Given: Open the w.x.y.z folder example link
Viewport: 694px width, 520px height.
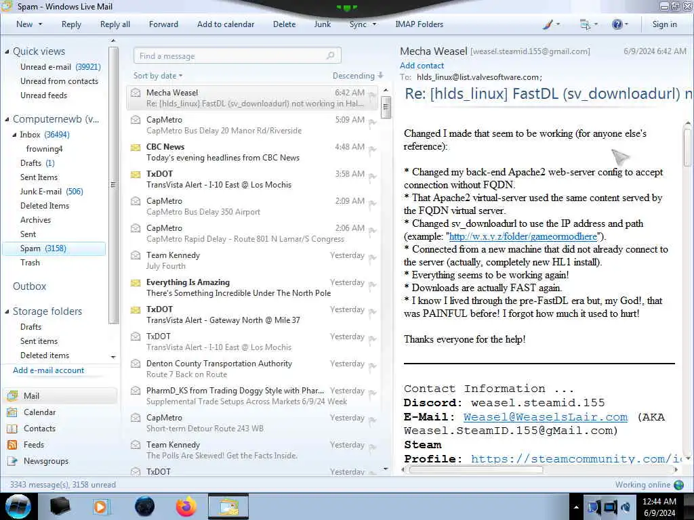Looking at the screenshot, I should [x=523, y=236].
